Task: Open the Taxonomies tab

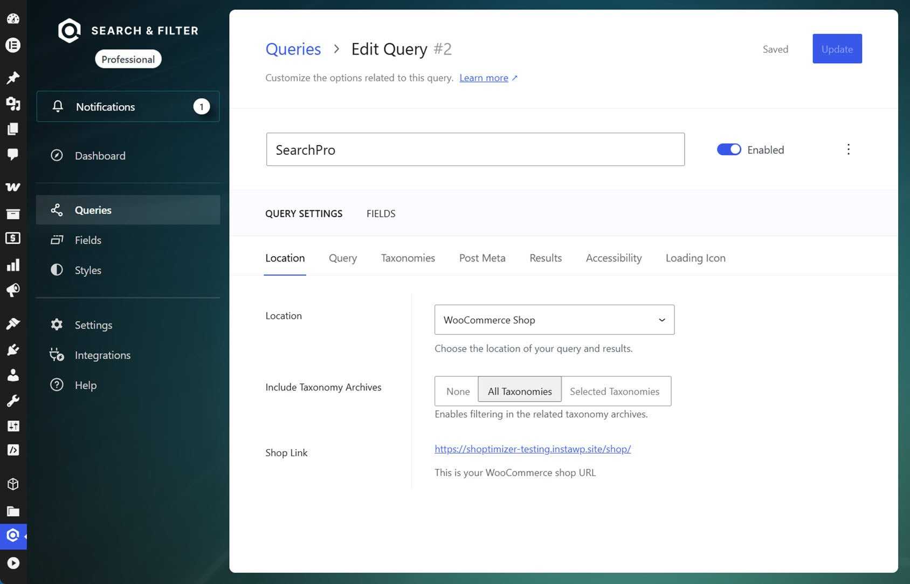Action: (408, 258)
